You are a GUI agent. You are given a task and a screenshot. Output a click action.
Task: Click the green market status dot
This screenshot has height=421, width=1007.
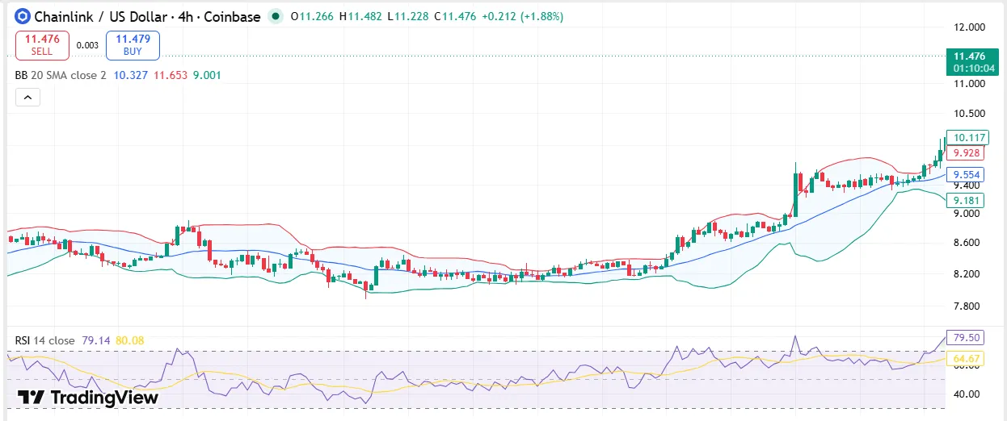pos(277,16)
